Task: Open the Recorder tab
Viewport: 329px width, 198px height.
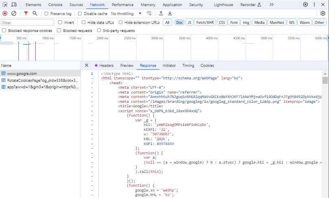Action: pyautogui.click(x=251, y=4)
